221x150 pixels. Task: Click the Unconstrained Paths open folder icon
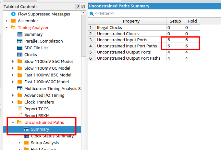[20, 122]
